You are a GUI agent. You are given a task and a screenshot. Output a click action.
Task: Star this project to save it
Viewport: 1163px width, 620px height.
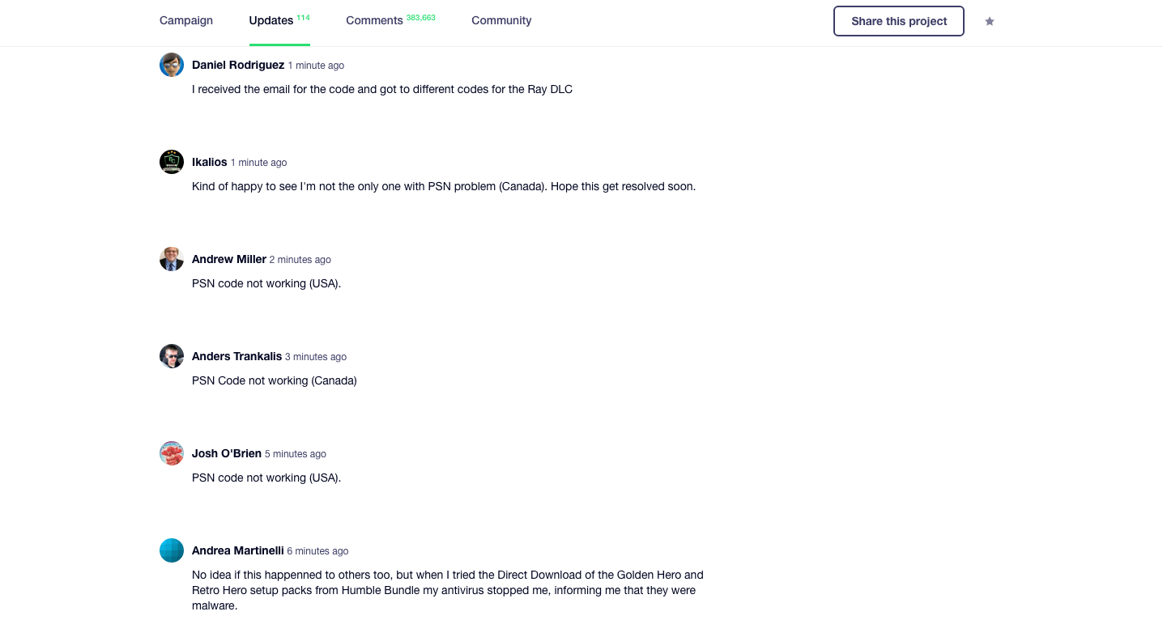[x=990, y=21]
